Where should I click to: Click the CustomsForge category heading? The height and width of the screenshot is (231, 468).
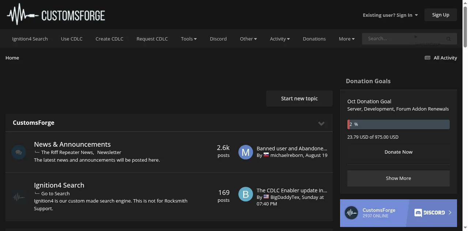34,123
